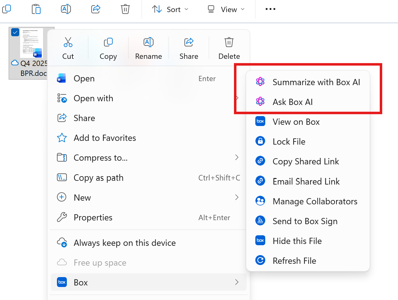Click Lock File in Box submenu

coord(289,141)
